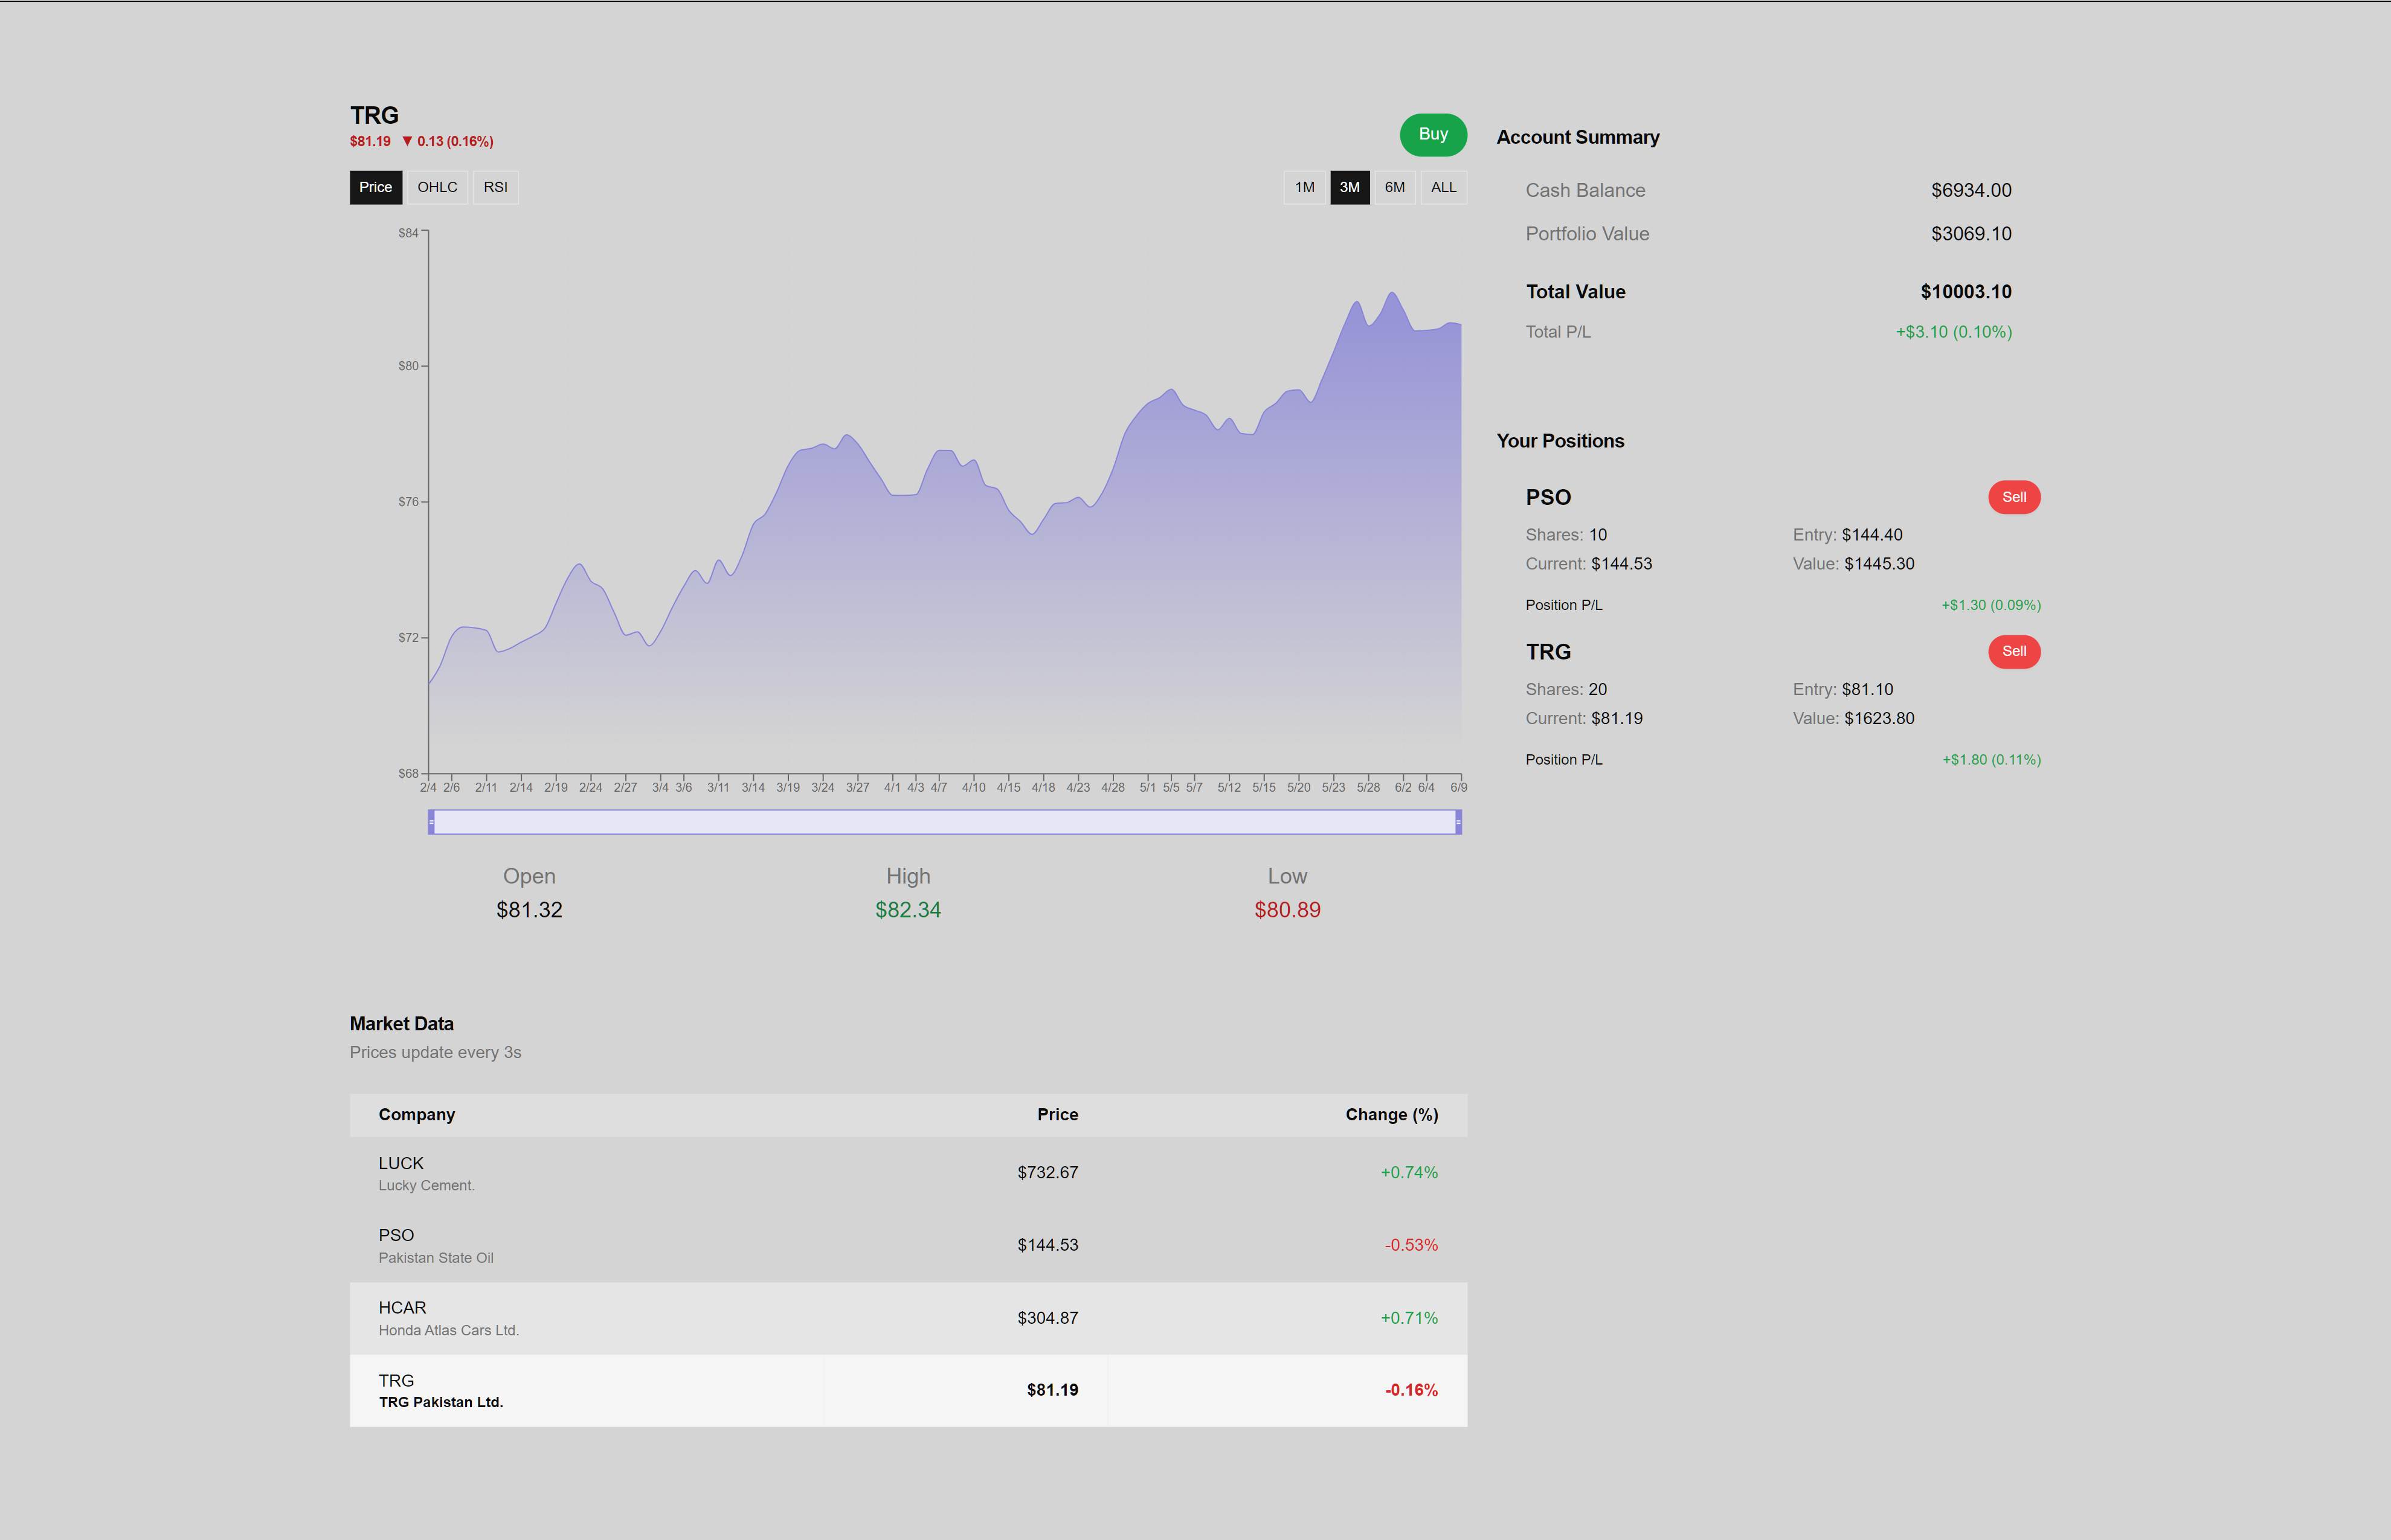Click Total P/L +$3.10 (0.10%)
2391x1540 pixels.
tap(1953, 332)
